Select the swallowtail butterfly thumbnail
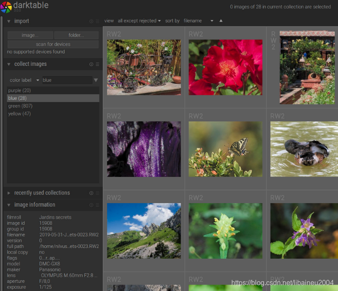Viewport: 338px width, 291px height. click(x=225, y=149)
